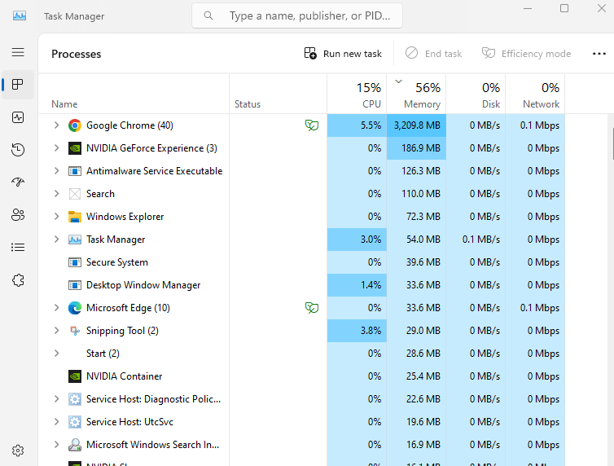Expand Service Host: Diagnostic Policy row
This screenshot has height=466, width=614.
click(x=56, y=399)
